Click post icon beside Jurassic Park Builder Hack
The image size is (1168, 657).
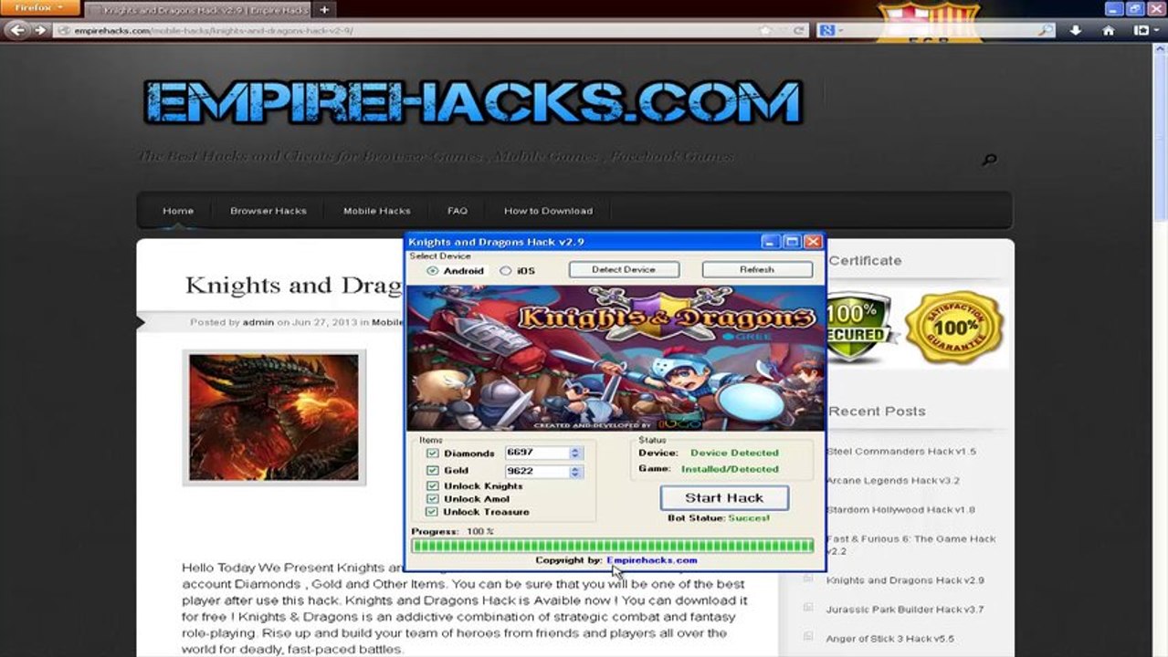pyautogui.click(x=807, y=609)
